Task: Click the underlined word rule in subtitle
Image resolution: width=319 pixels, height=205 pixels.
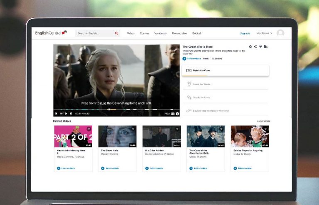Action: coord(103,103)
